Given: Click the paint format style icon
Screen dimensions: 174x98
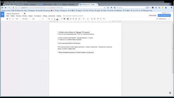Looking at the screenshot, I should 98,19.
